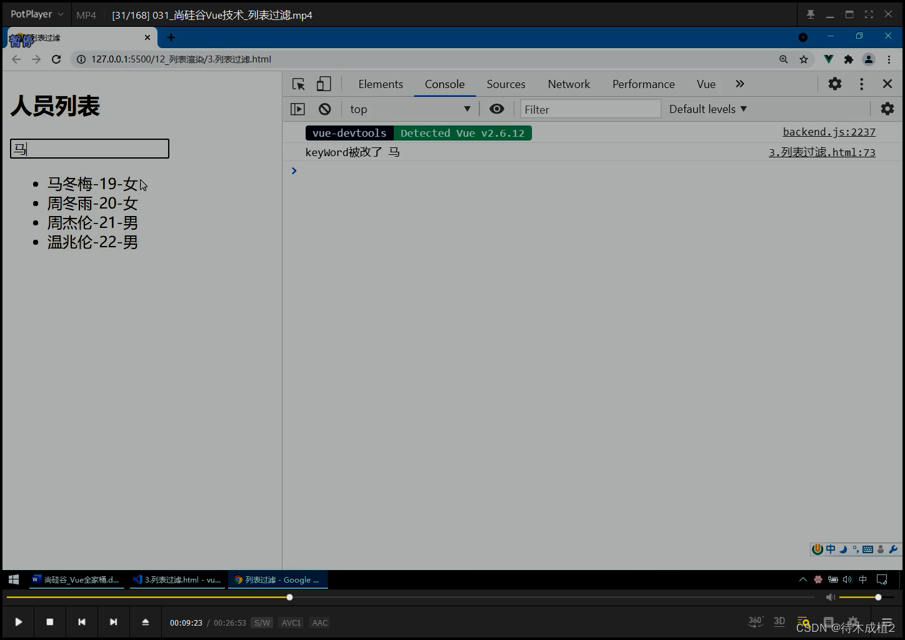
Task: Expand more DevTools tabs chevron
Action: pos(740,84)
